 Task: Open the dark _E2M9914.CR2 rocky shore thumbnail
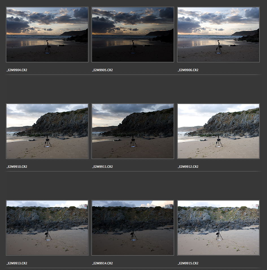[133, 228]
